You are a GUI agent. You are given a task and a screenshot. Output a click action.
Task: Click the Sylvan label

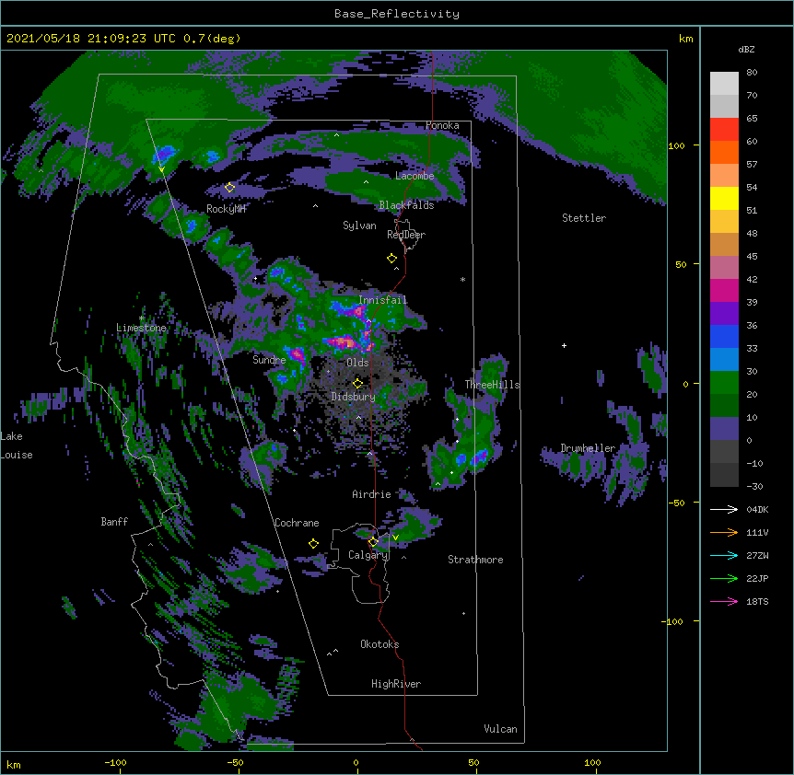[359, 226]
